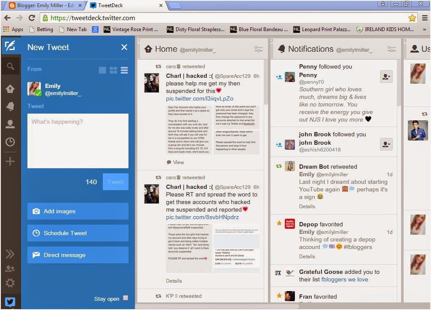Open Home column settings slider icon
This screenshot has height=310, width=431.
[258, 49]
